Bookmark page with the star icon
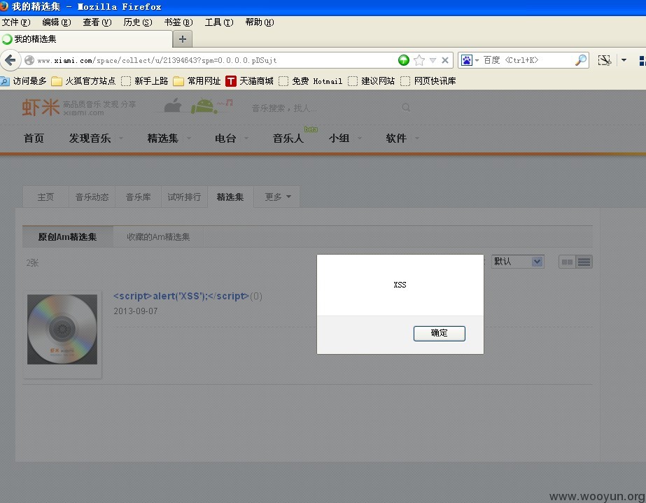This screenshot has height=503, width=646. tap(419, 60)
